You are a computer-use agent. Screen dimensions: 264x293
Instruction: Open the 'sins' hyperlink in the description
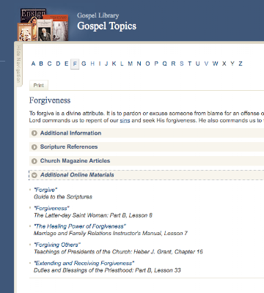125,120
